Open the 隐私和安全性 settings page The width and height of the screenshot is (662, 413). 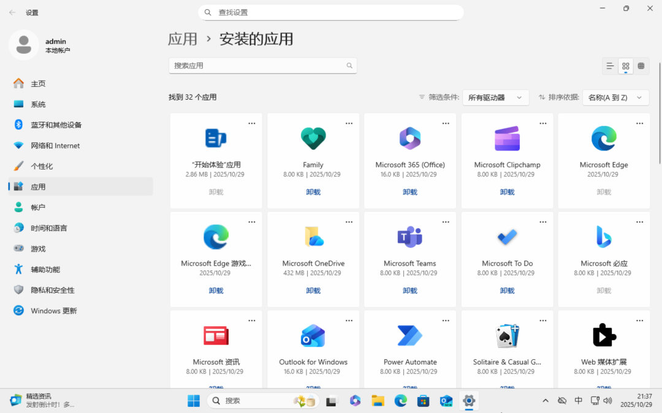click(x=81, y=290)
